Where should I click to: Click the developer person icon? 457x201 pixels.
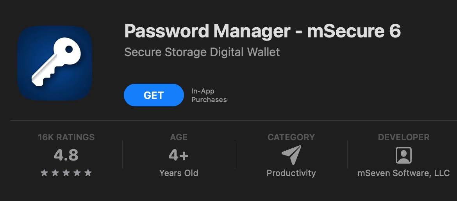(x=403, y=155)
